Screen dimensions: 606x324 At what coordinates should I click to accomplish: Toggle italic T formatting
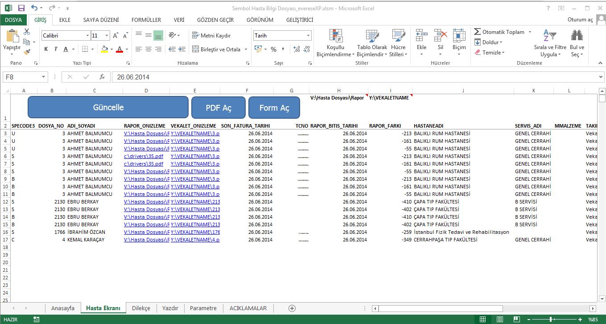56,49
